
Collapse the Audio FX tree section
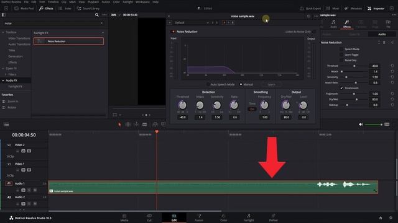(x=3, y=81)
